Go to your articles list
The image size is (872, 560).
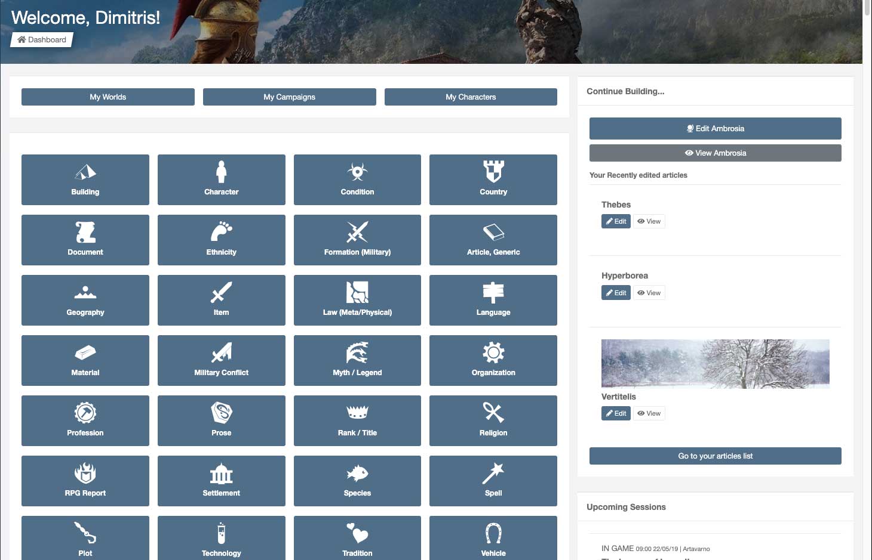[715, 456]
